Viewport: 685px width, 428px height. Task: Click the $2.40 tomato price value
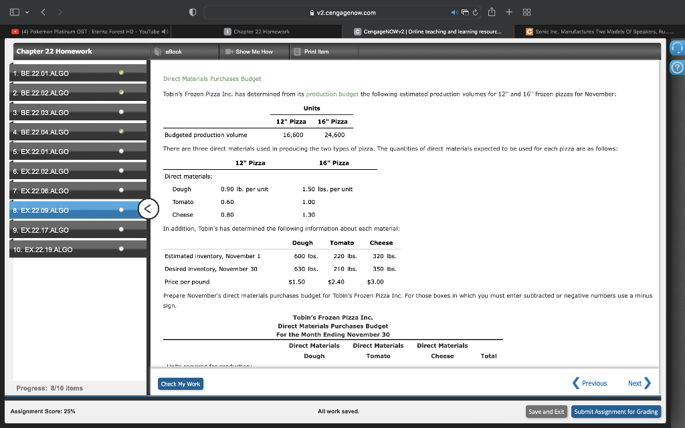[x=336, y=282]
